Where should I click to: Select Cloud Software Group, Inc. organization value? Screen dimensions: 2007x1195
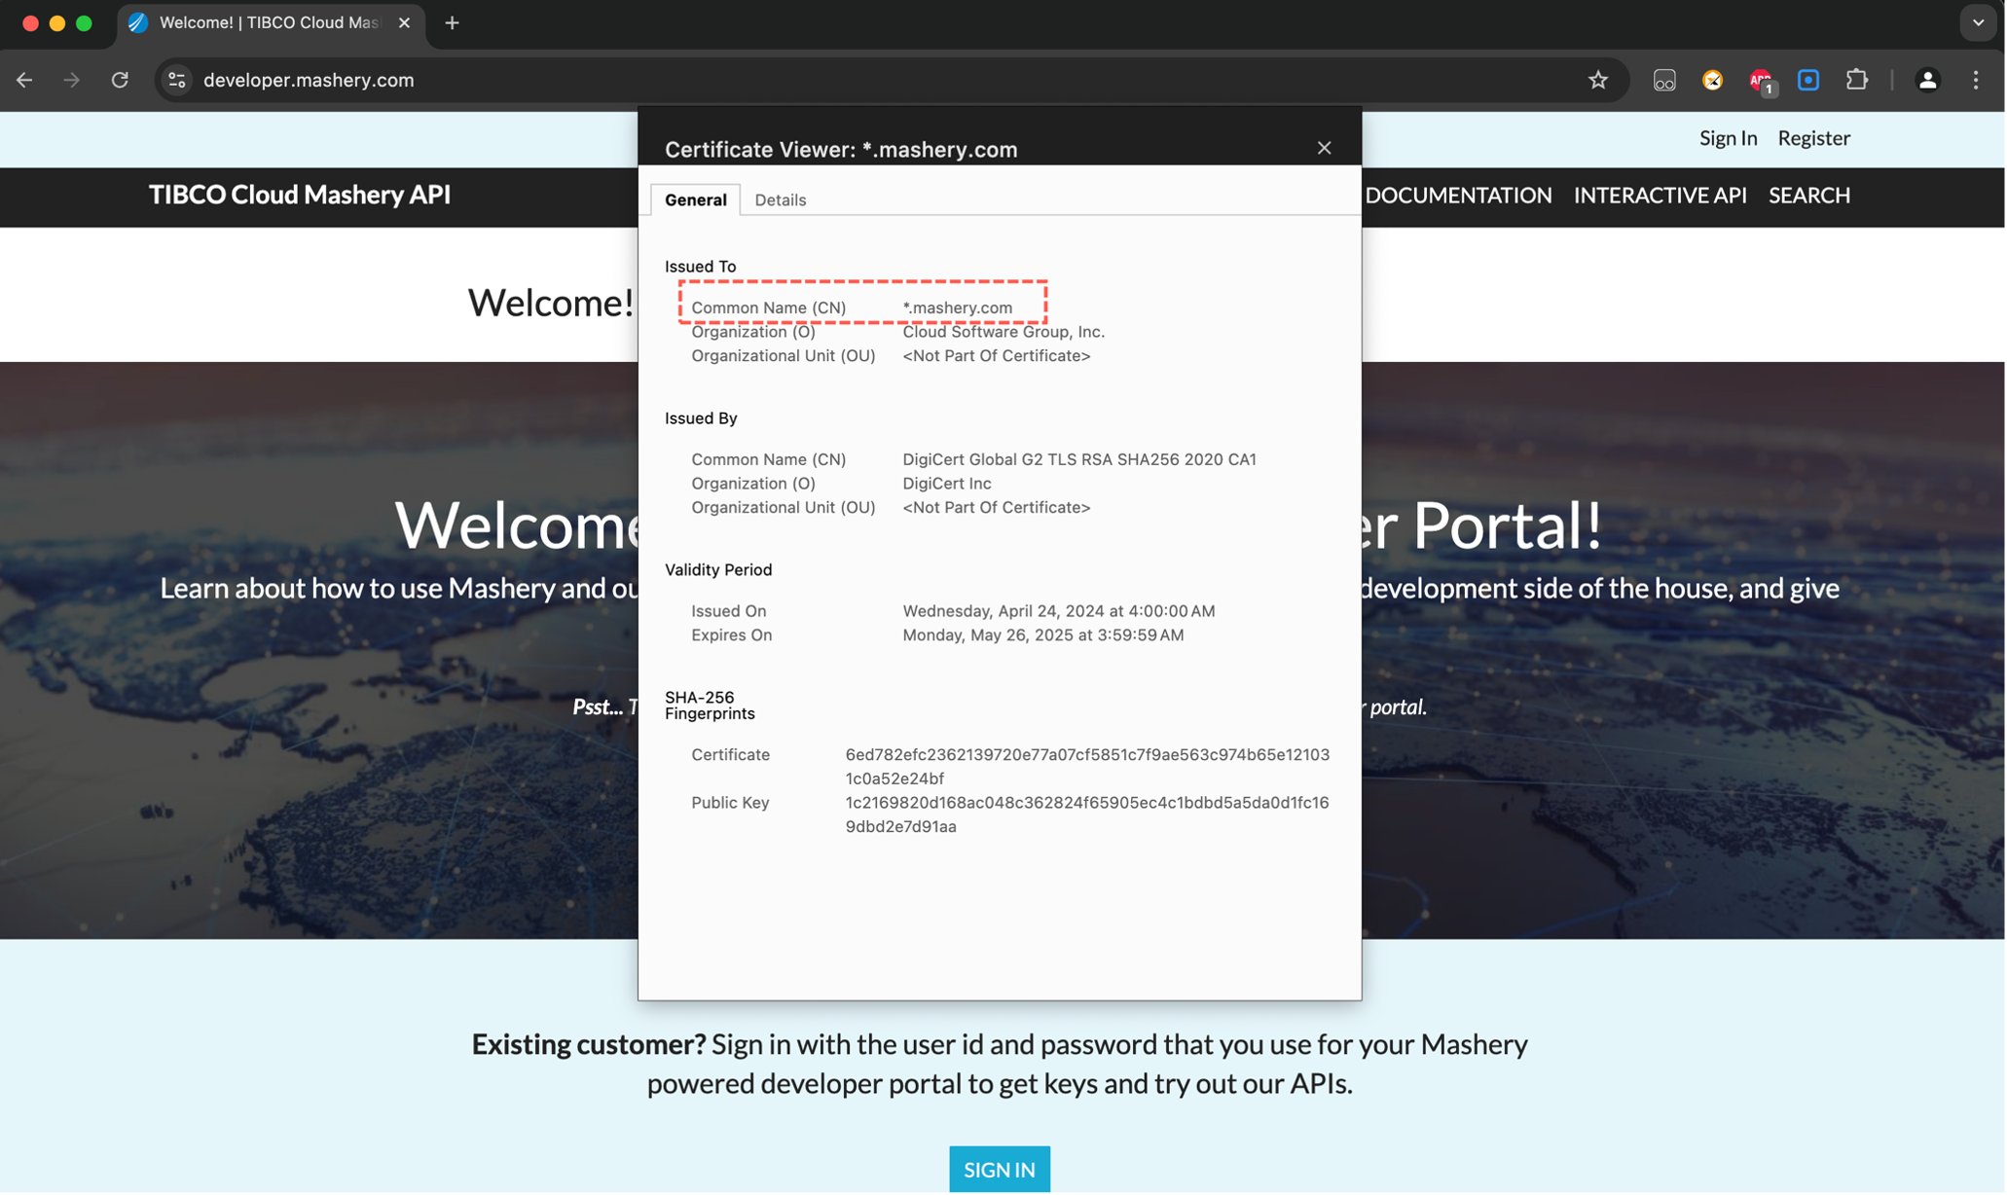click(1003, 333)
